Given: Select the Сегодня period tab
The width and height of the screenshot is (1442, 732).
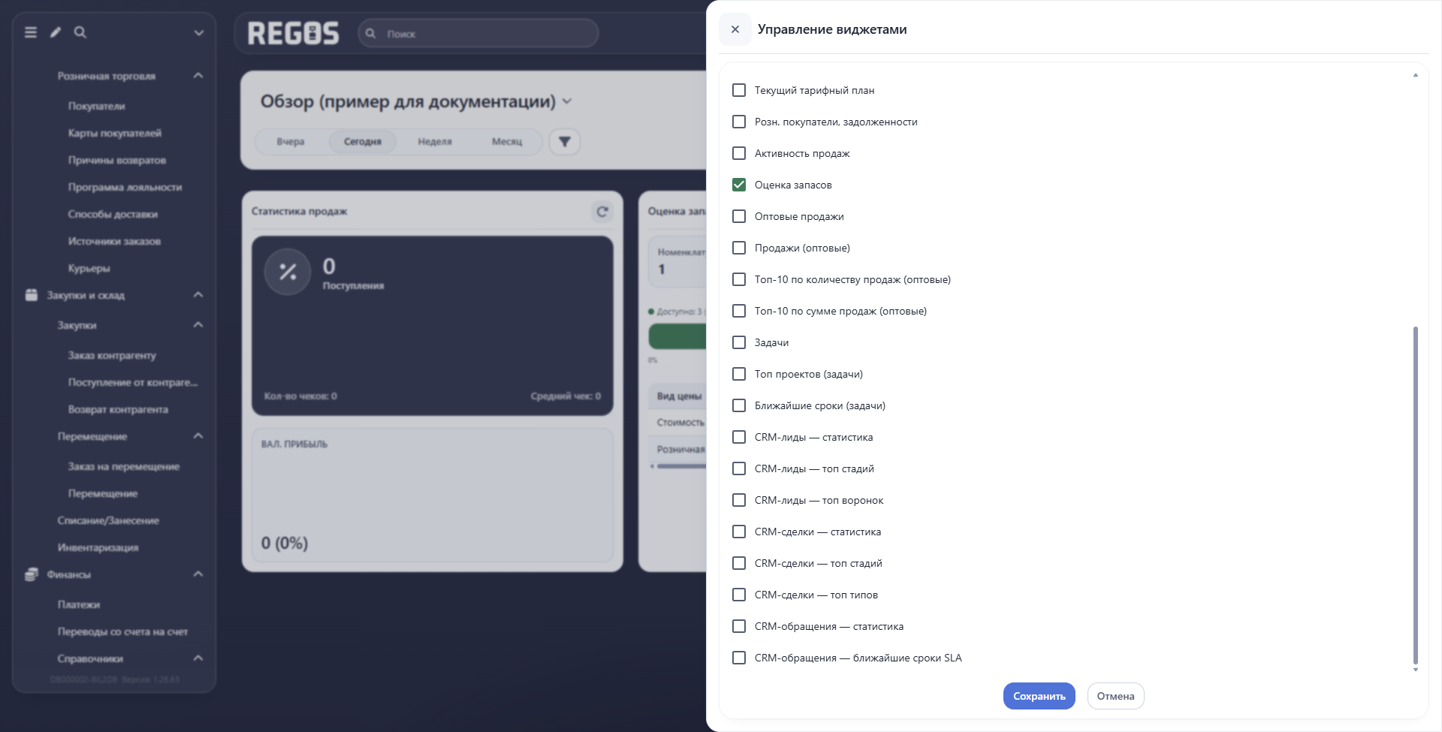Looking at the screenshot, I should (363, 142).
